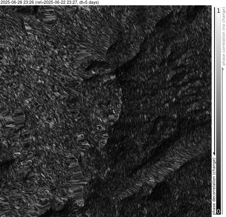Click the timestamp title '2025-06-28 23:26'

[x=17, y=2]
